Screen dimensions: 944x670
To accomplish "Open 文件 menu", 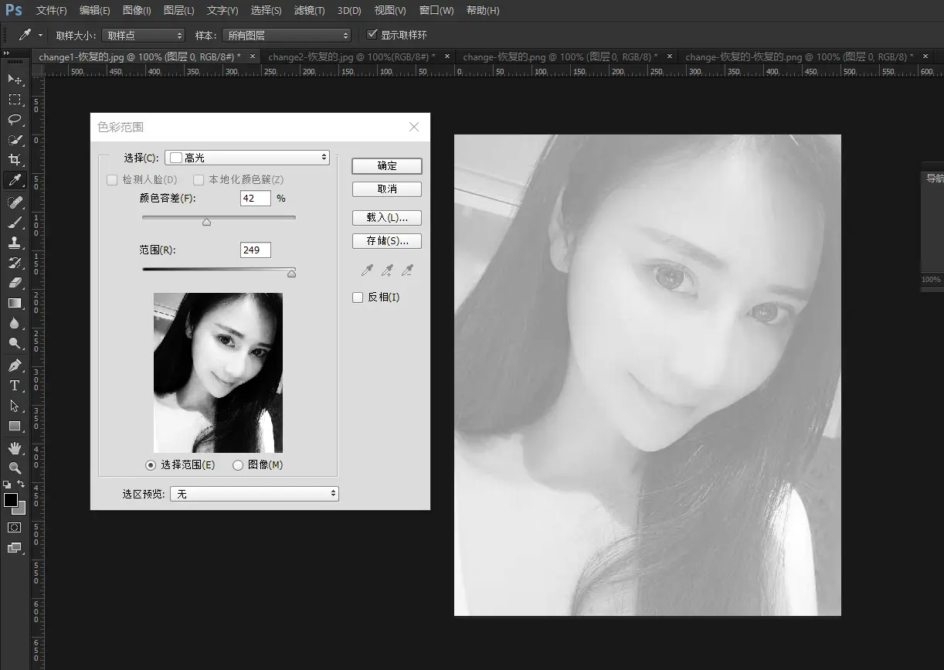I will [51, 11].
